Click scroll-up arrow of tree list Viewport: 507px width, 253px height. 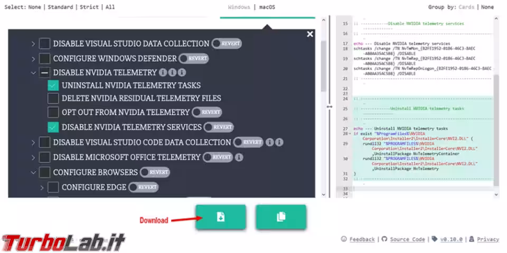tap(324, 20)
